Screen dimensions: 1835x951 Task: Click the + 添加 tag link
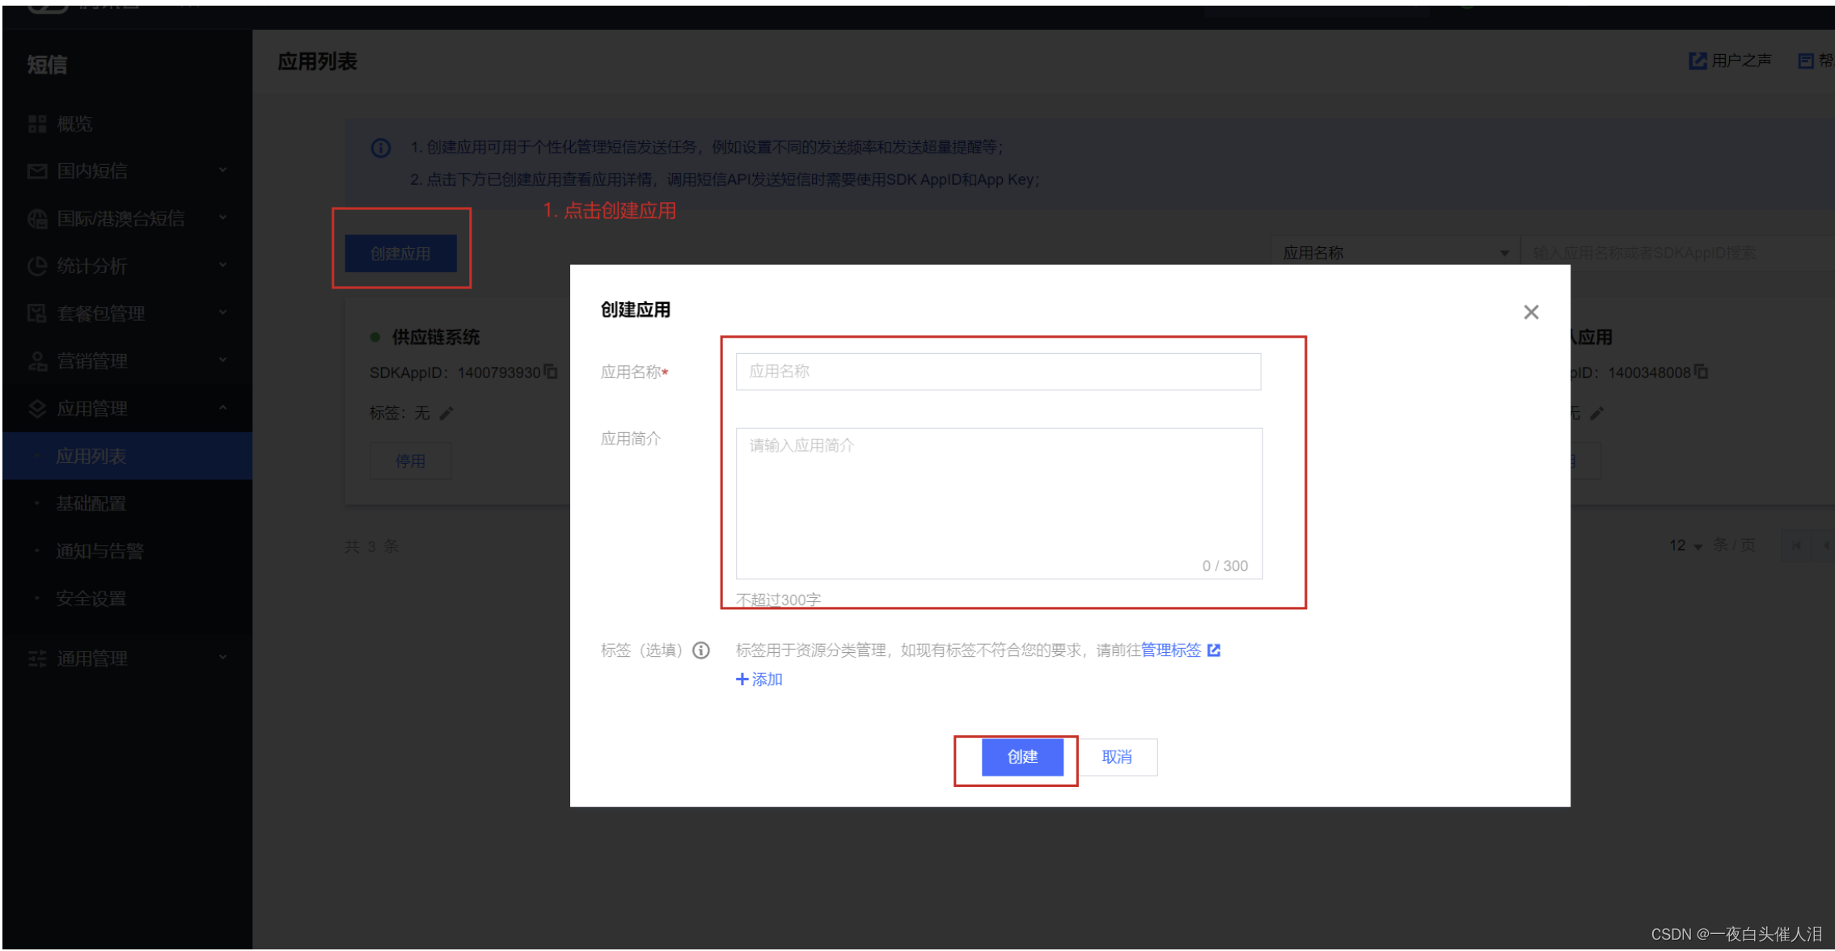click(759, 680)
